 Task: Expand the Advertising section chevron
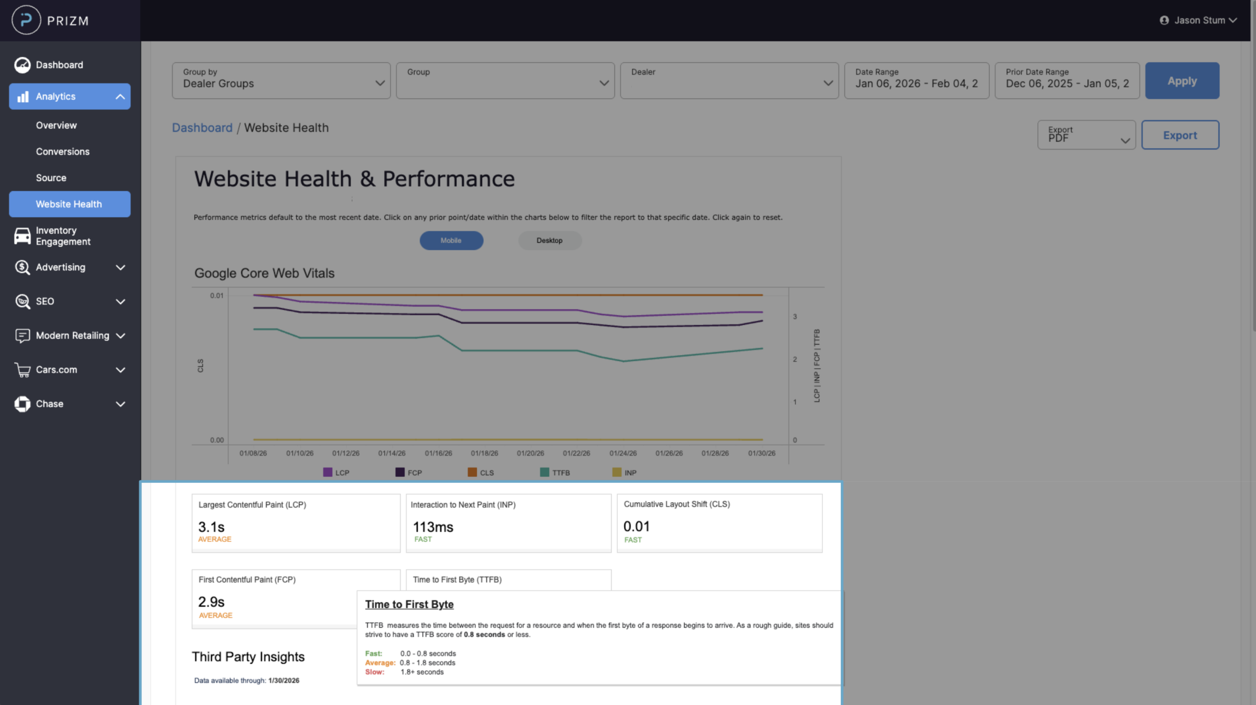click(x=120, y=267)
